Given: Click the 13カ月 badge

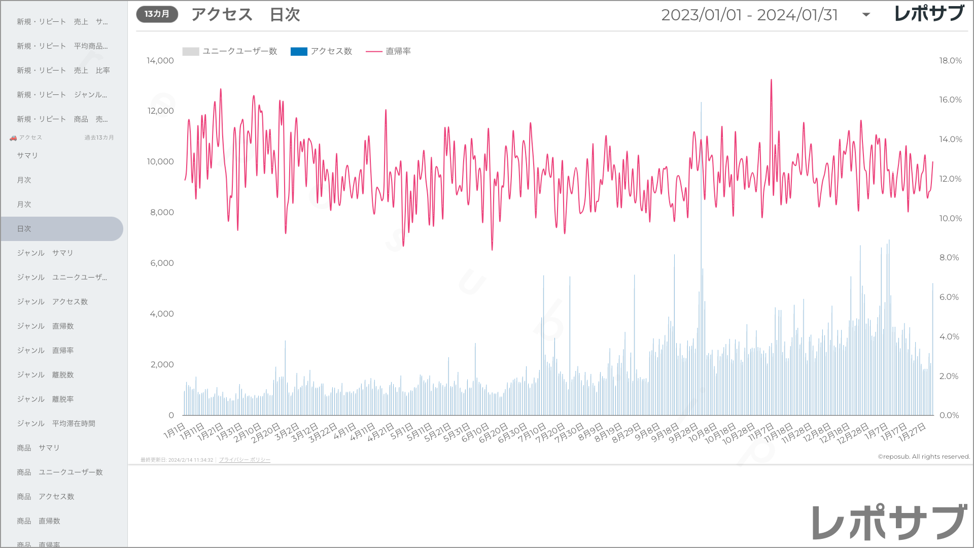Looking at the screenshot, I should [x=157, y=14].
